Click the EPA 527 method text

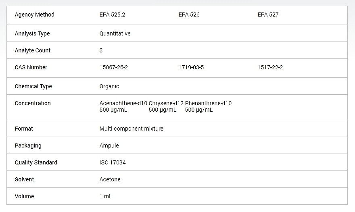268,15
